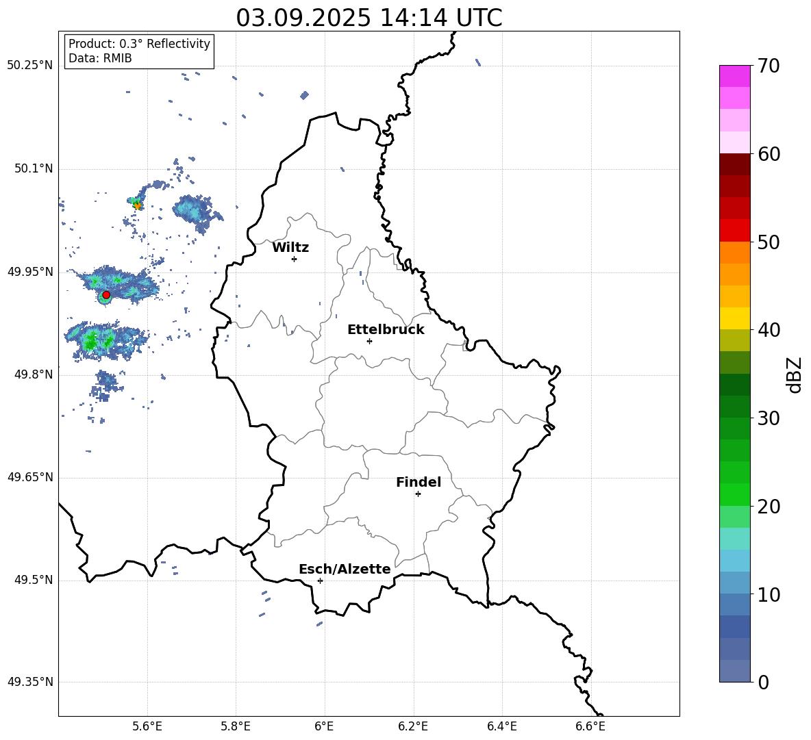Screen dimensions: 811x740
Task: Click the 6.2°E longitude label
Action: coord(413,726)
